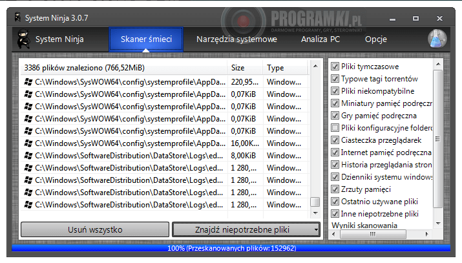Viewport: 462px width, 263px height.
Task: Maximize the System Ninja window
Action: (x=415, y=18)
